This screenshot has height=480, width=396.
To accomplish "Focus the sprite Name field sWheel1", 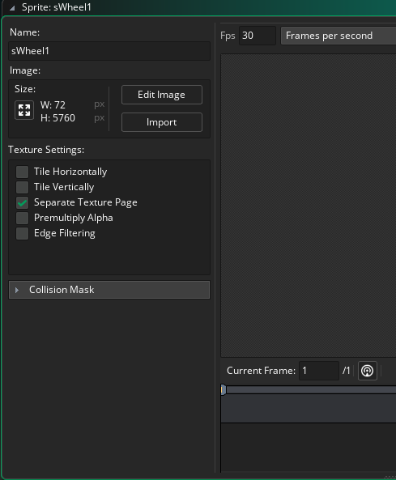I will (x=109, y=51).
